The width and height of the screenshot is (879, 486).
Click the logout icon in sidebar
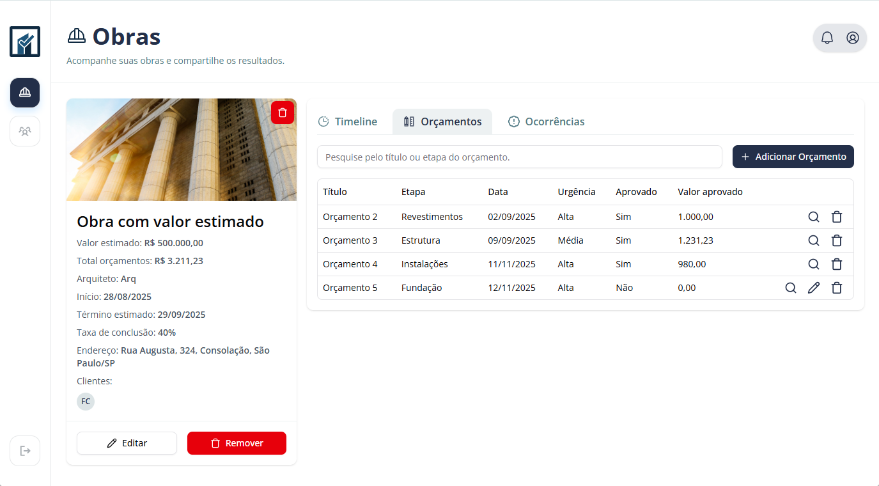[25, 451]
